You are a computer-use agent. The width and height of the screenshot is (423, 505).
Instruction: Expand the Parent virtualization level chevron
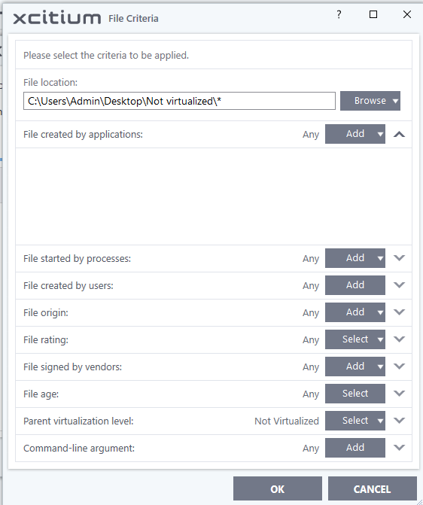(x=399, y=420)
